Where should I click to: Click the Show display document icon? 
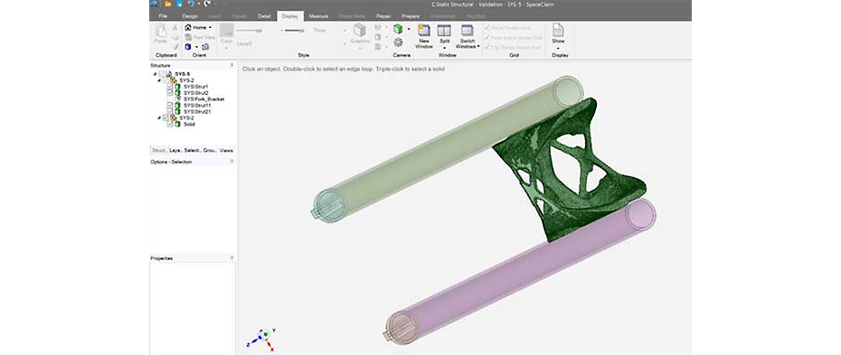pos(558,30)
